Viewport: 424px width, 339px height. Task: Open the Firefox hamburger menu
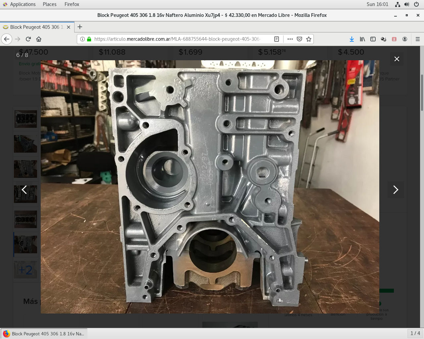(418, 39)
